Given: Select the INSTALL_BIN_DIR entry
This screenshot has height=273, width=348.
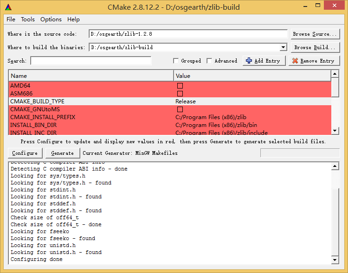Looking at the screenshot, I should tap(33, 125).
